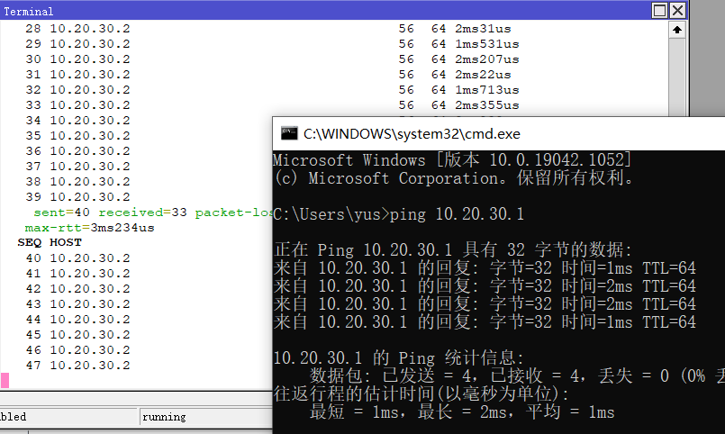725x434 pixels.
Task: Click the max-rtt=3ms234us line
Action: pos(89,228)
